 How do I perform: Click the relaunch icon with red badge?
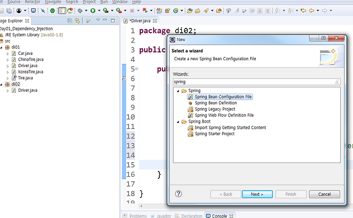[x=70, y=11]
